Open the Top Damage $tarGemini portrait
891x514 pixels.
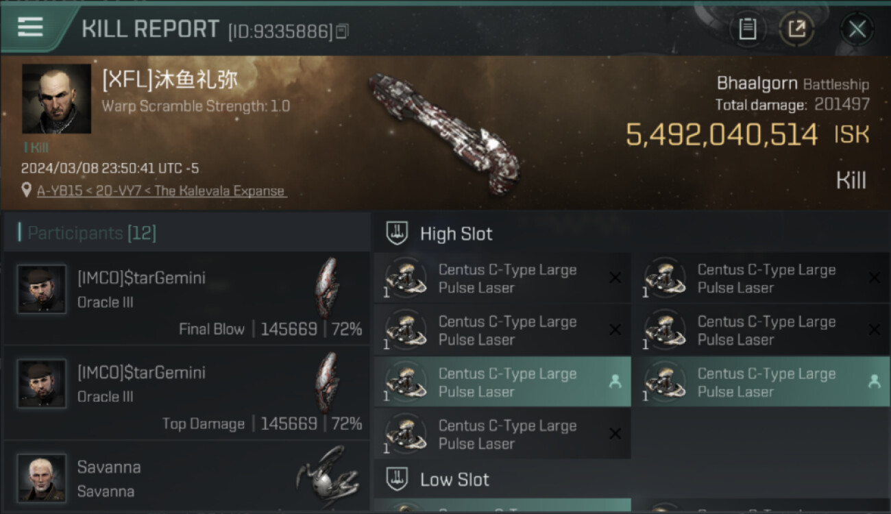coord(42,384)
